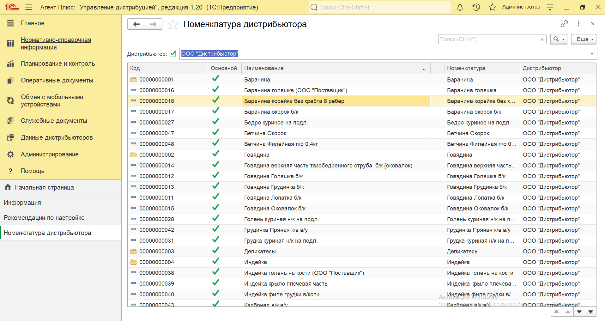Switch to Номенклатура дистрибьютора tab

pos(61,233)
